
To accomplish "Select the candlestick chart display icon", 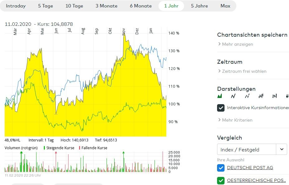I will 287,96.
